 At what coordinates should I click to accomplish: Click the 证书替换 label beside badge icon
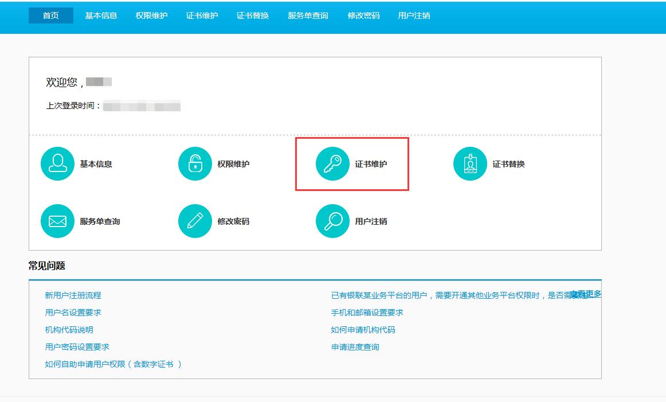(x=509, y=164)
